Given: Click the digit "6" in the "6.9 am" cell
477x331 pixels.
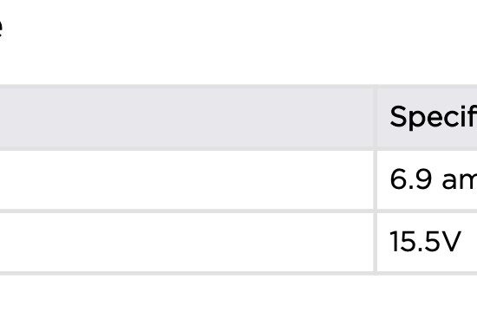Looking at the screenshot, I should 397,179.
